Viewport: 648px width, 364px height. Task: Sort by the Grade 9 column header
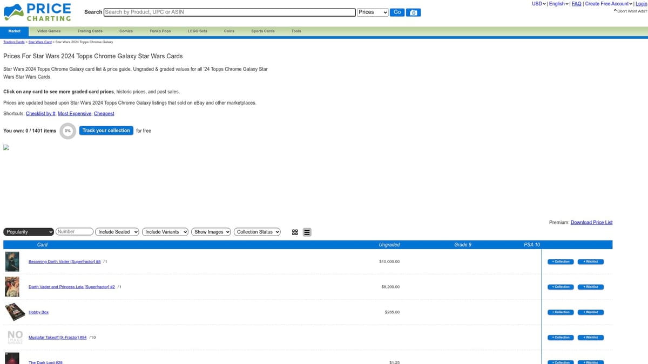click(463, 245)
